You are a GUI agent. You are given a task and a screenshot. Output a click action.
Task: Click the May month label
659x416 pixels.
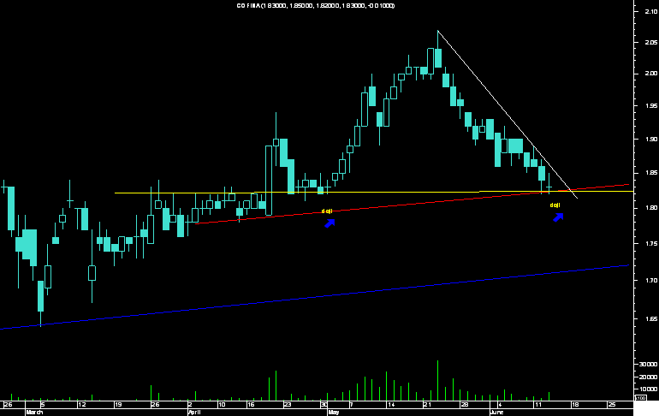click(334, 413)
